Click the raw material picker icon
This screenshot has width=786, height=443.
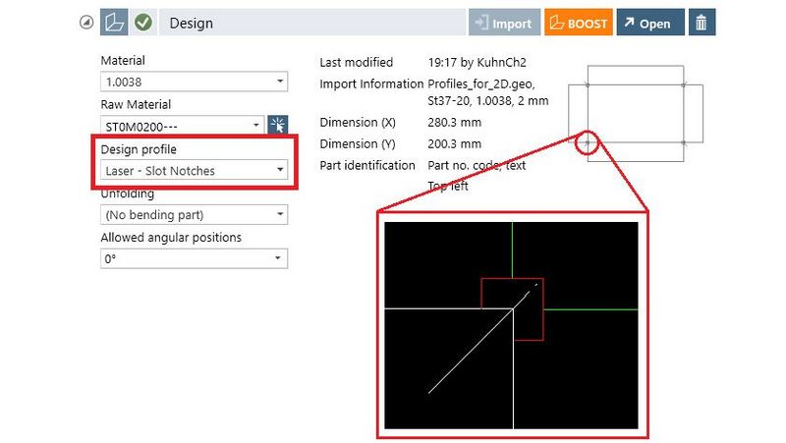point(278,125)
